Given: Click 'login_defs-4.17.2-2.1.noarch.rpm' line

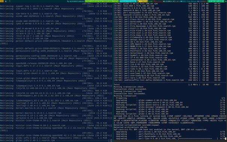Looking at the screenshot, I should click(x=56, y=71).
